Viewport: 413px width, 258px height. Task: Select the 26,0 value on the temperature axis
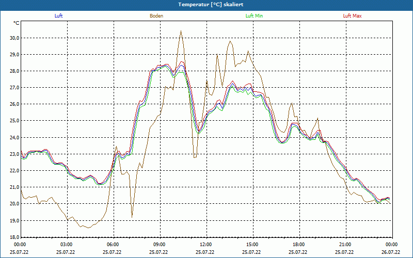click(15, 104)
